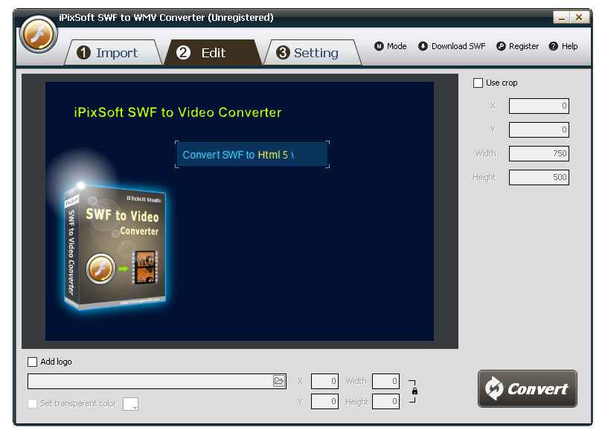Minimize the converter window
Screen dimensions: 605x436
tap(561, 17)
